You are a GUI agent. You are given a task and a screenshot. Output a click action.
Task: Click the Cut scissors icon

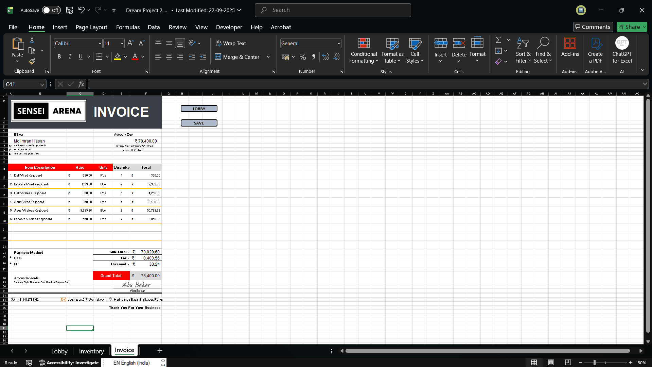point(32,40)
